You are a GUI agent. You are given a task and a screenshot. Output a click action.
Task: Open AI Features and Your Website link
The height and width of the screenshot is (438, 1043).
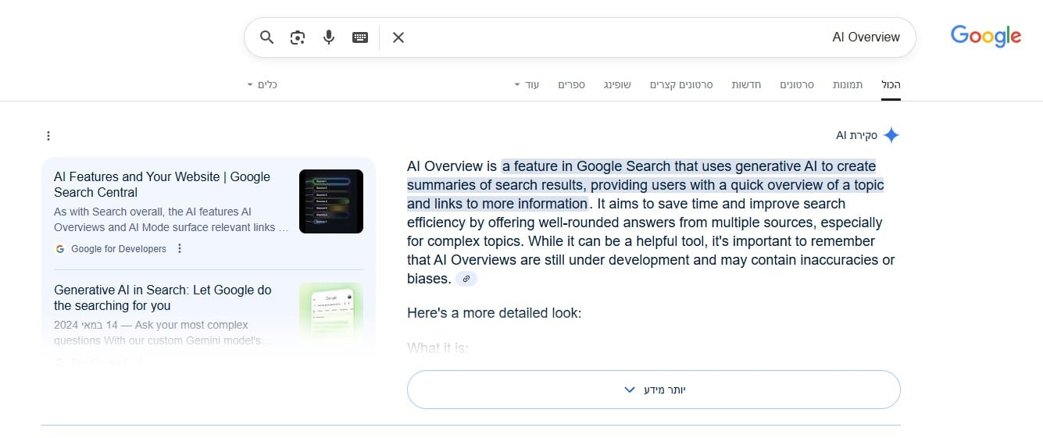coord(163,184)
